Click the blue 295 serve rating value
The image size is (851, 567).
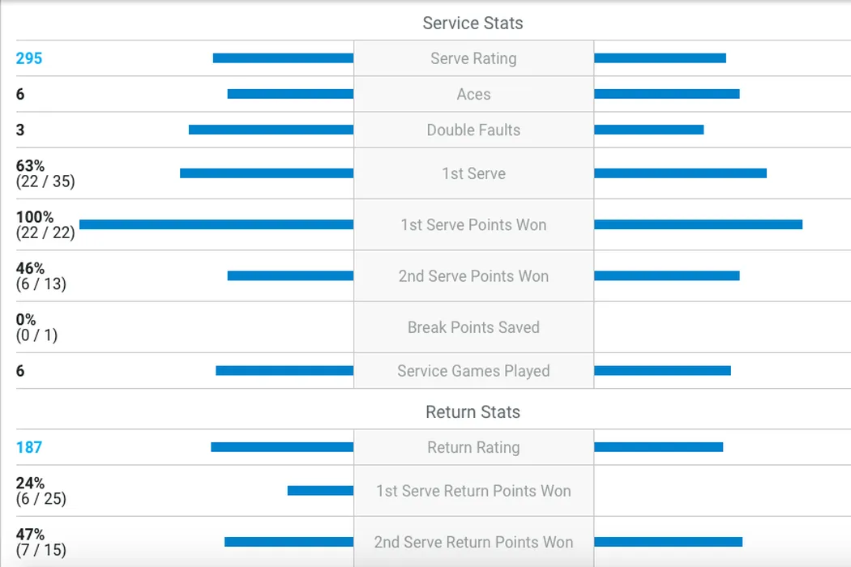(29, 58)
